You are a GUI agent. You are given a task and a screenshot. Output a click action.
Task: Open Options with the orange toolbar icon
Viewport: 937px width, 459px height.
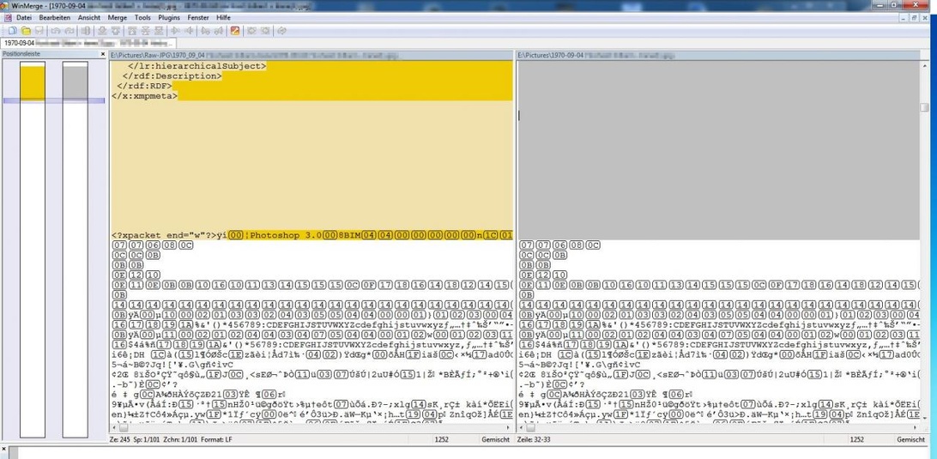click(234, 31)
